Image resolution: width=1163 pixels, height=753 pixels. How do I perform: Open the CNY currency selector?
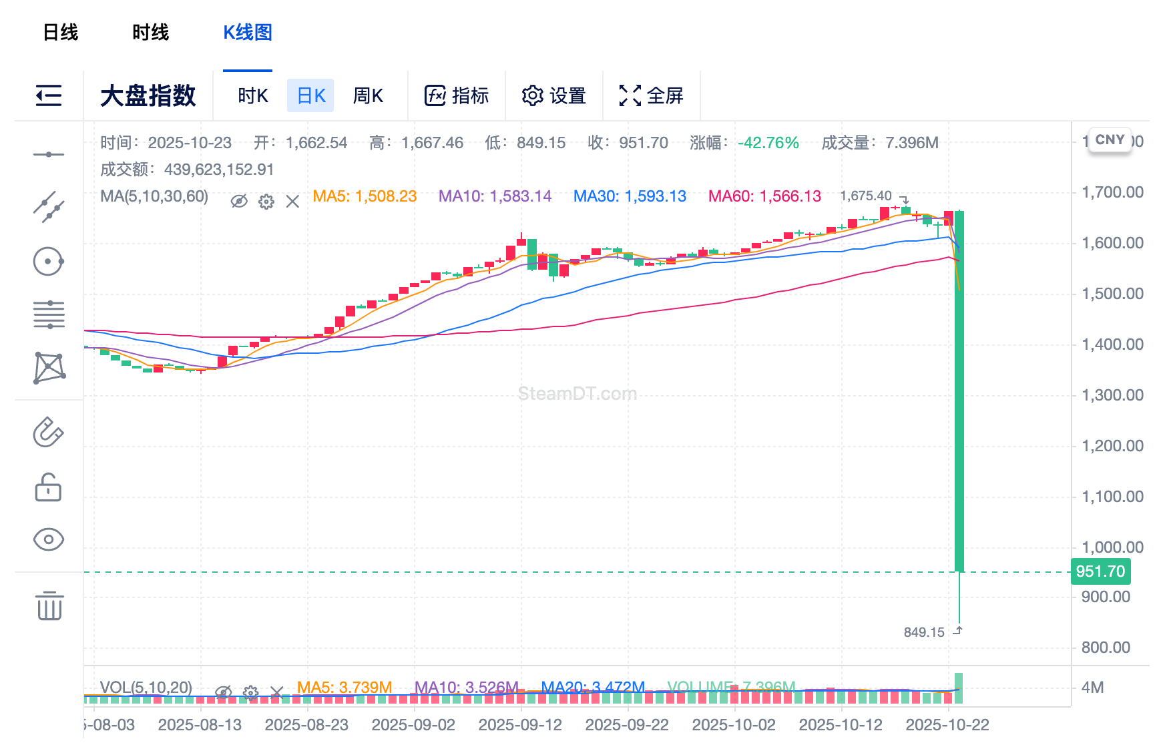pyautogui.click(x=1110, y=140)
